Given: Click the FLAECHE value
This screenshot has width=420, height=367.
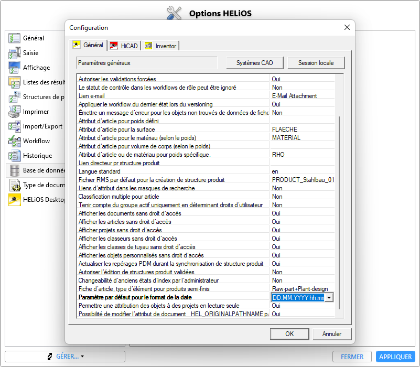Looking at the screenshot, I should [x=285, y=129].
